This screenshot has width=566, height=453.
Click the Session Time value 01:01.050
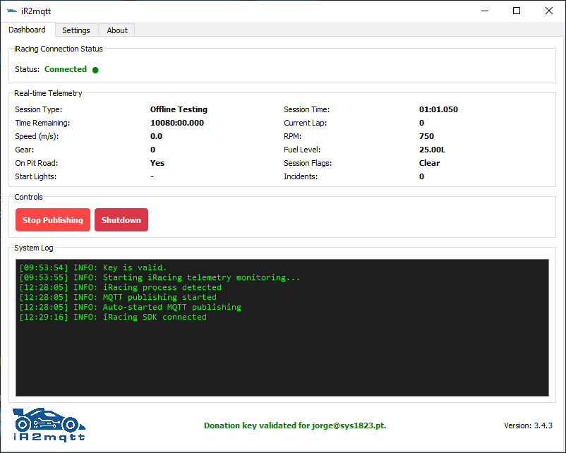[x=438, y=109]
